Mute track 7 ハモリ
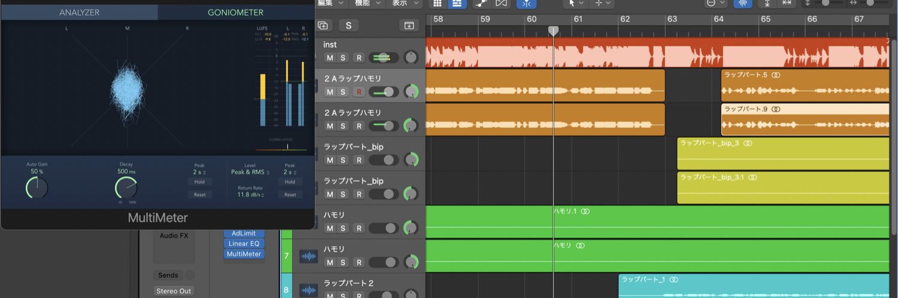898x298 pixels. click(329, 262)
